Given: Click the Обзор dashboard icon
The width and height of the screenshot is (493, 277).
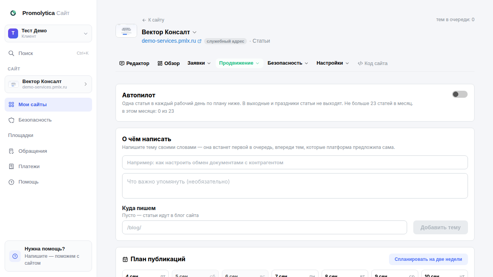Looking at the screenshot, I should point(160,63).
